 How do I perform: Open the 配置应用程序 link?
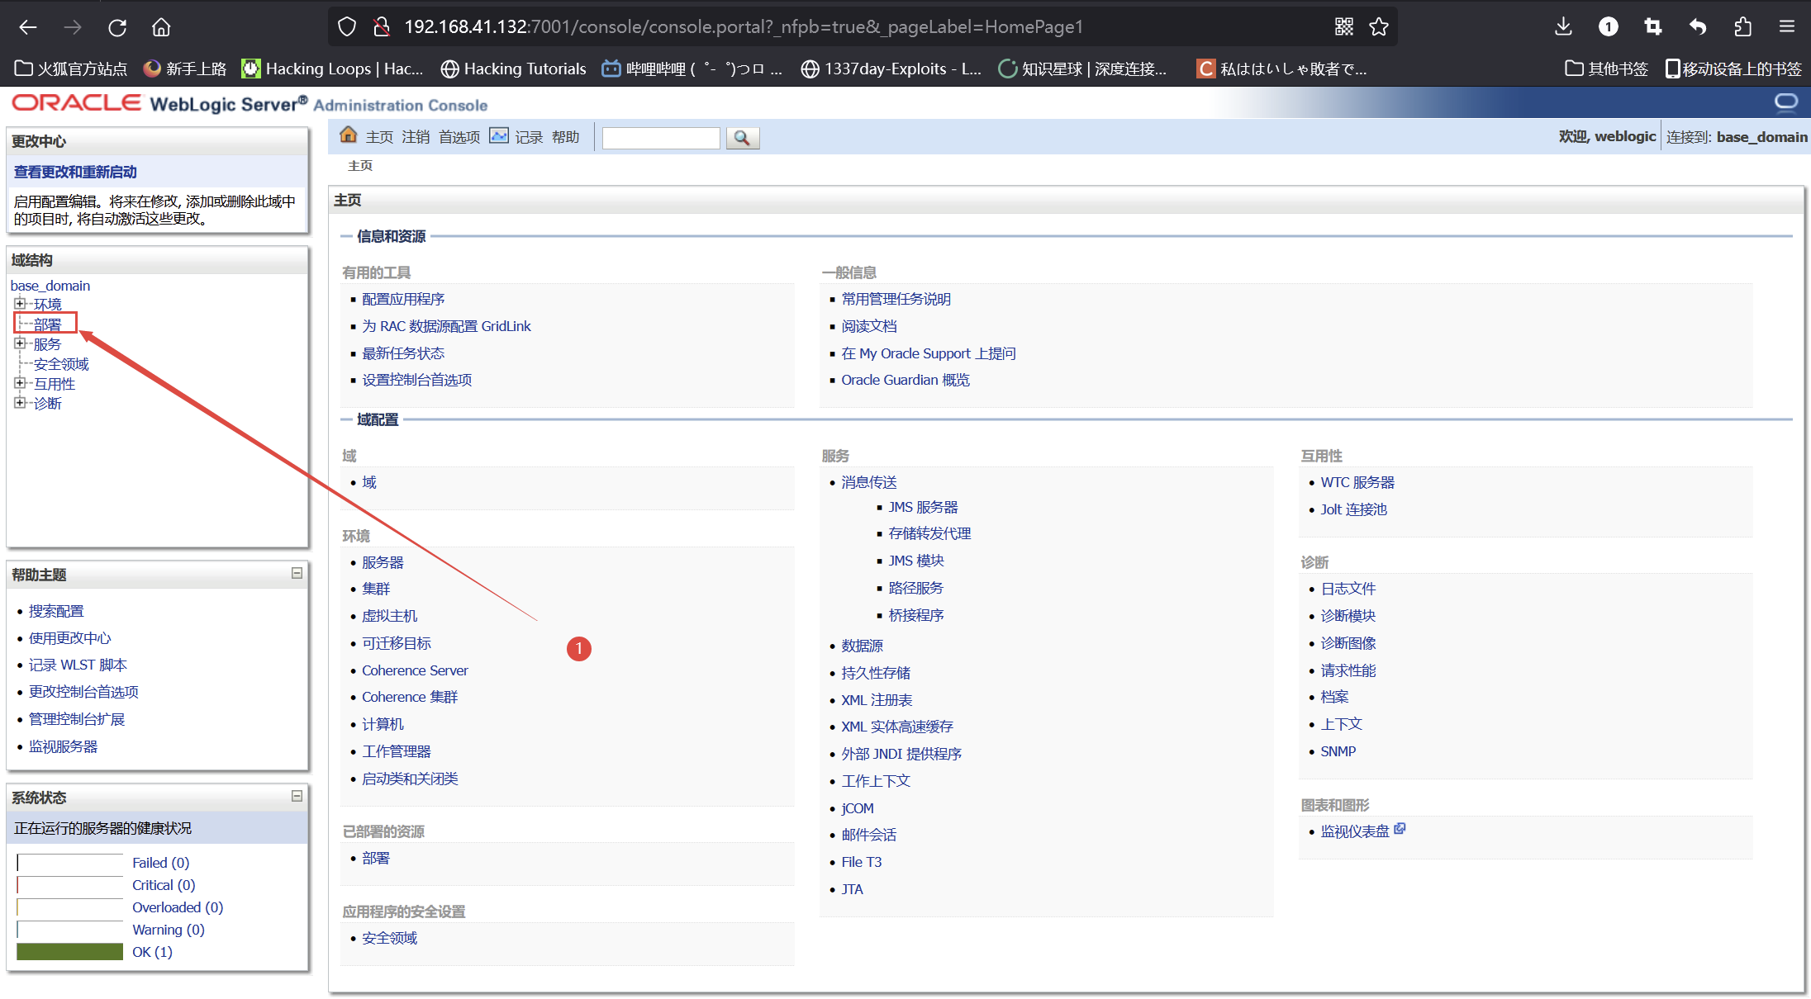403,299
